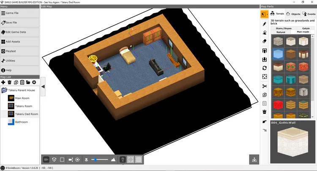Open the Help menu button
The height and width of the screenshot is (171, 317).
pyautogui.click(x=19, y=70)
